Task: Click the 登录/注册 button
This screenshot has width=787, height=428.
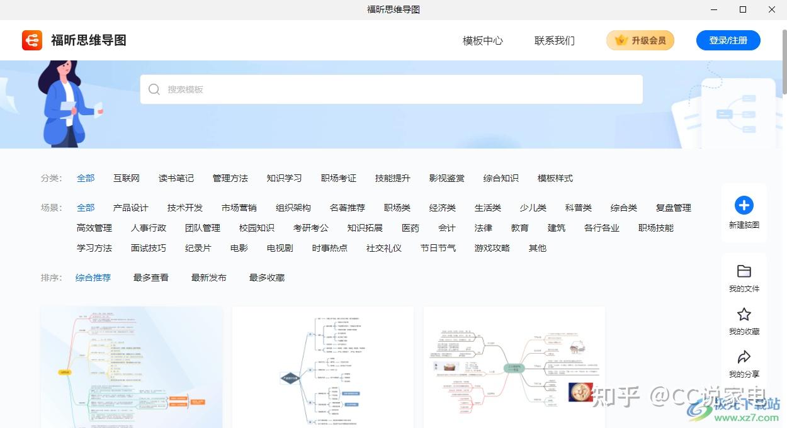Action: pos(728,40)
